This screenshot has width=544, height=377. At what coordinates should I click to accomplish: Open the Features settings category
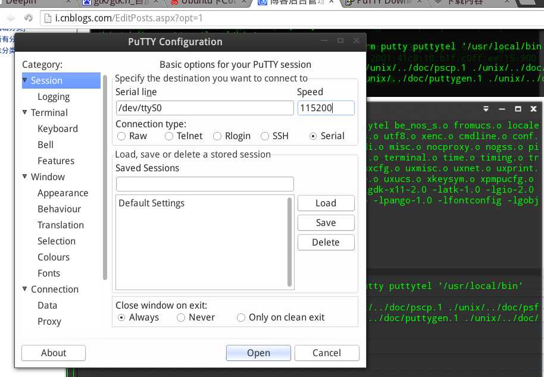56,161
